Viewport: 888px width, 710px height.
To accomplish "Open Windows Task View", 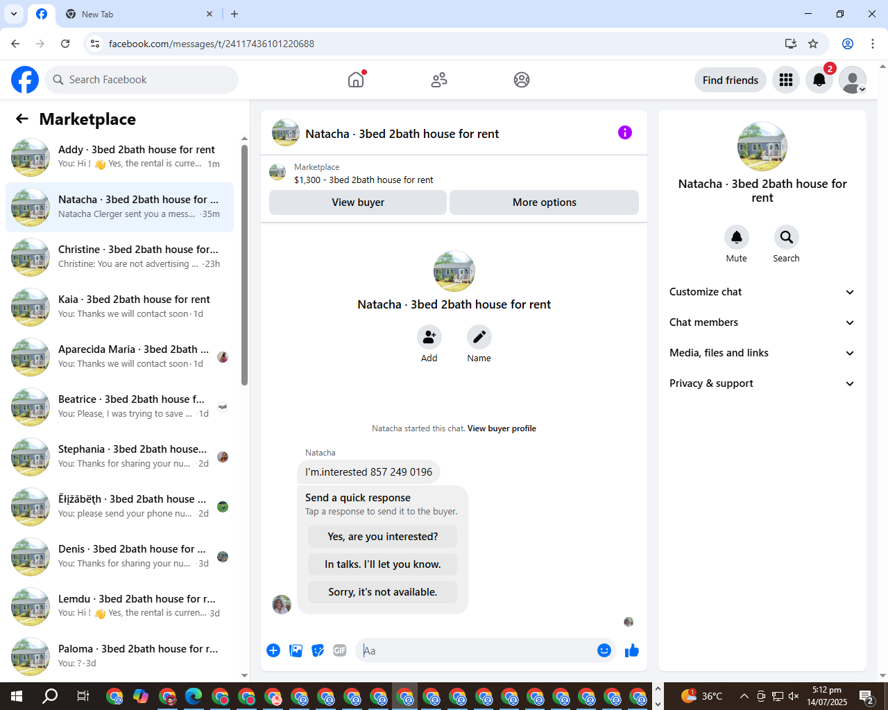I will 83,696.
